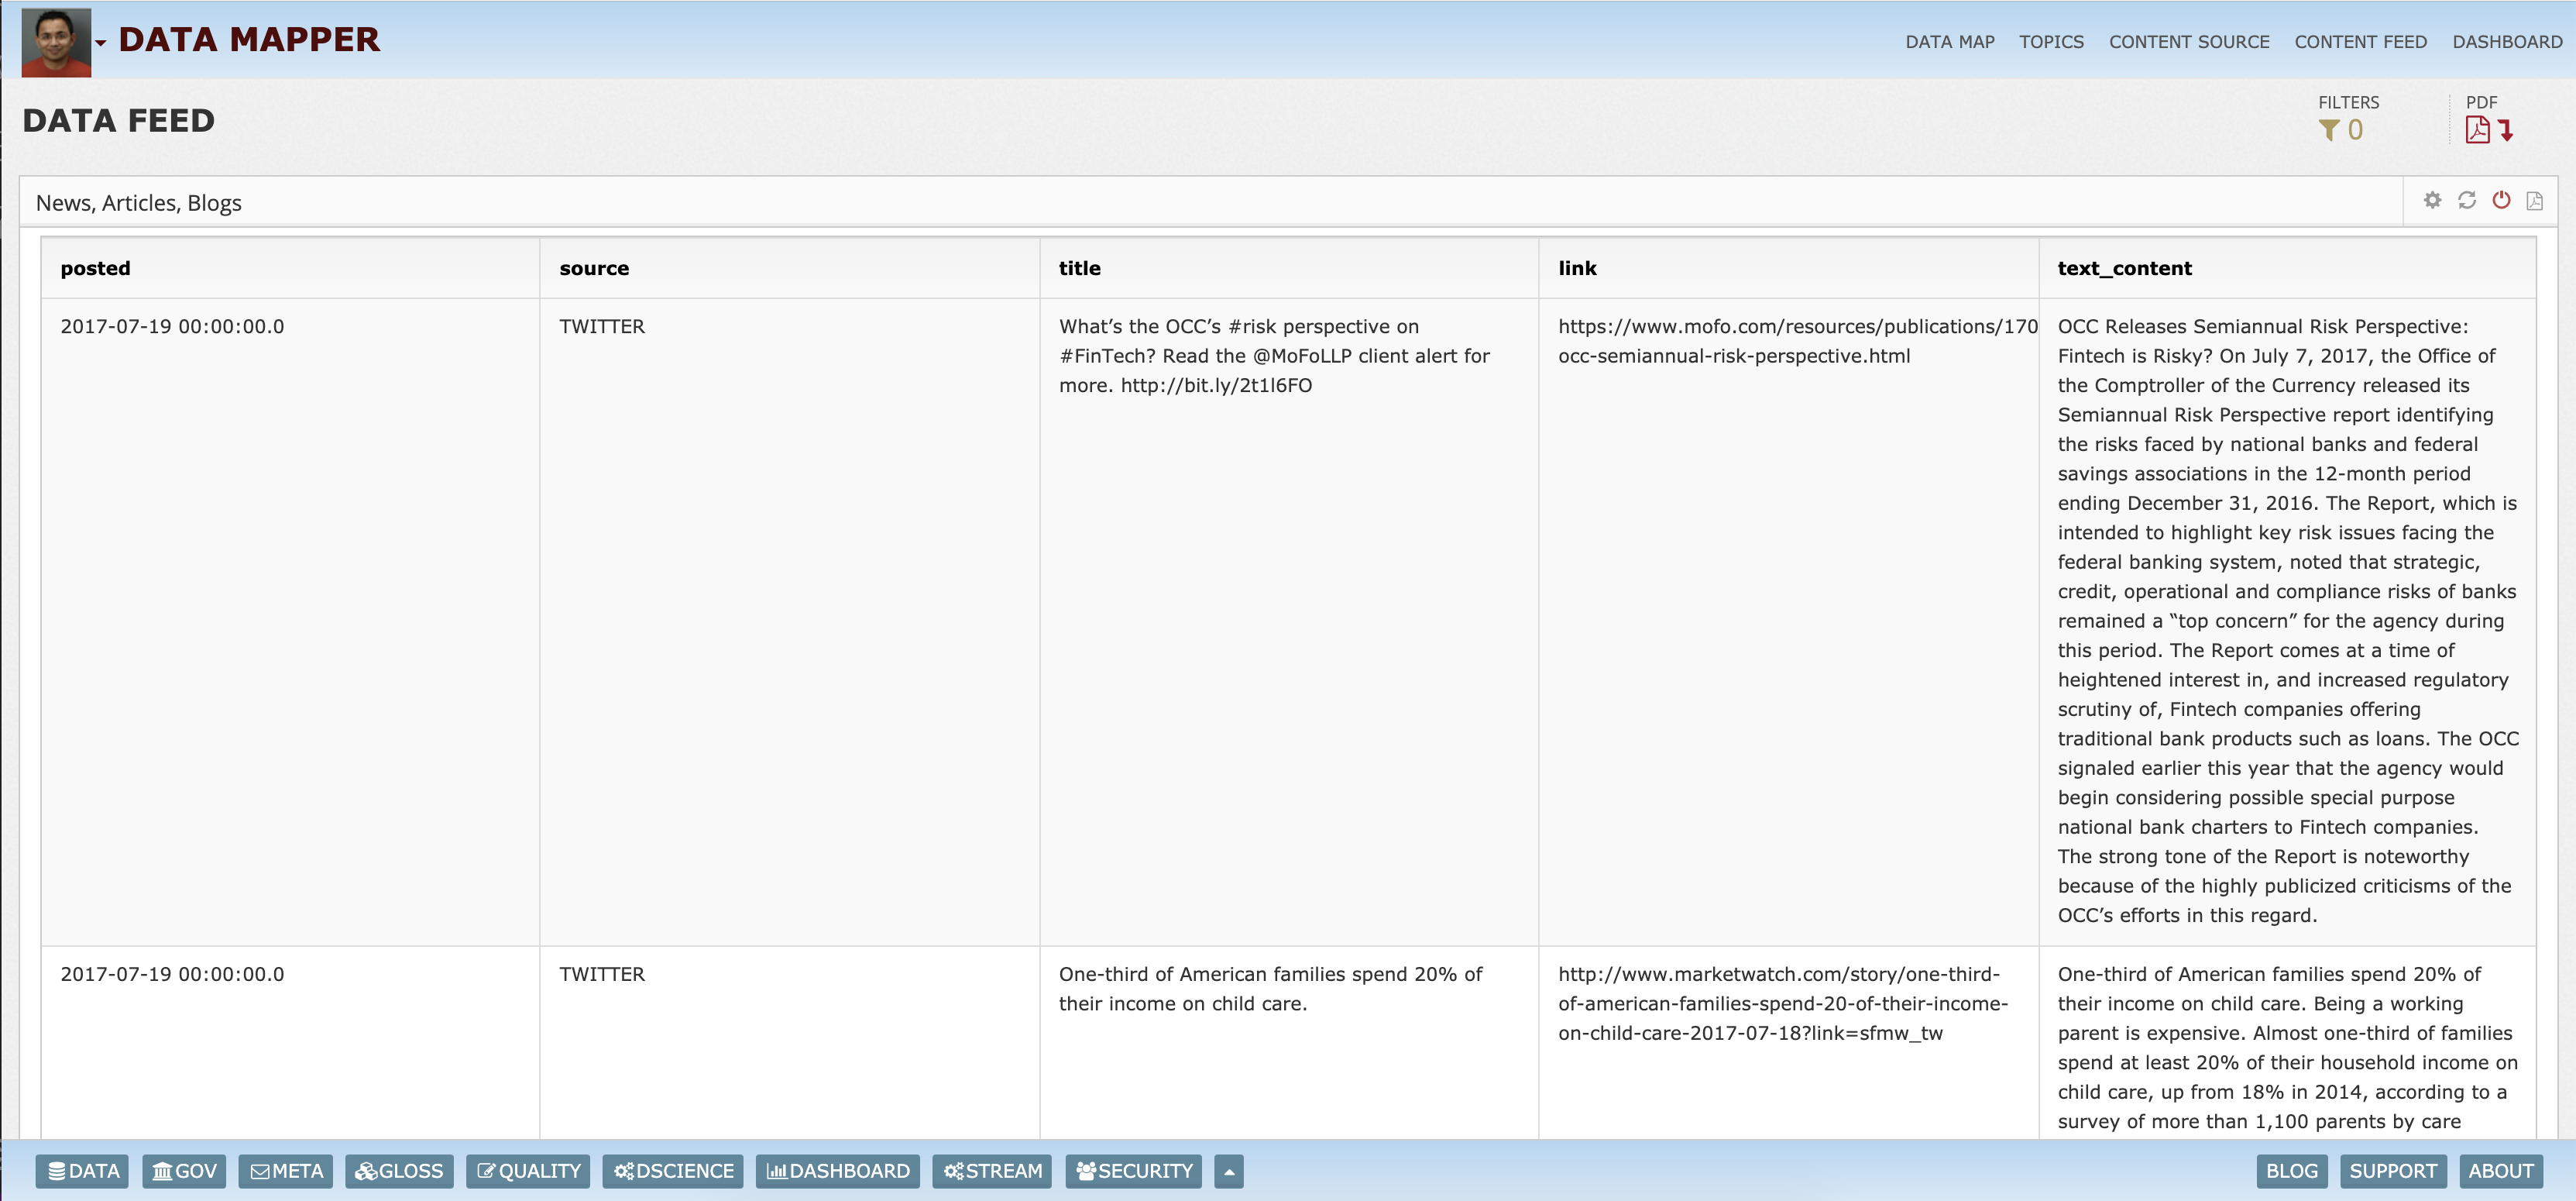Open the DATA button in bottom bar
The width and height of the screenshot is (2576, 1201).
83,1171
